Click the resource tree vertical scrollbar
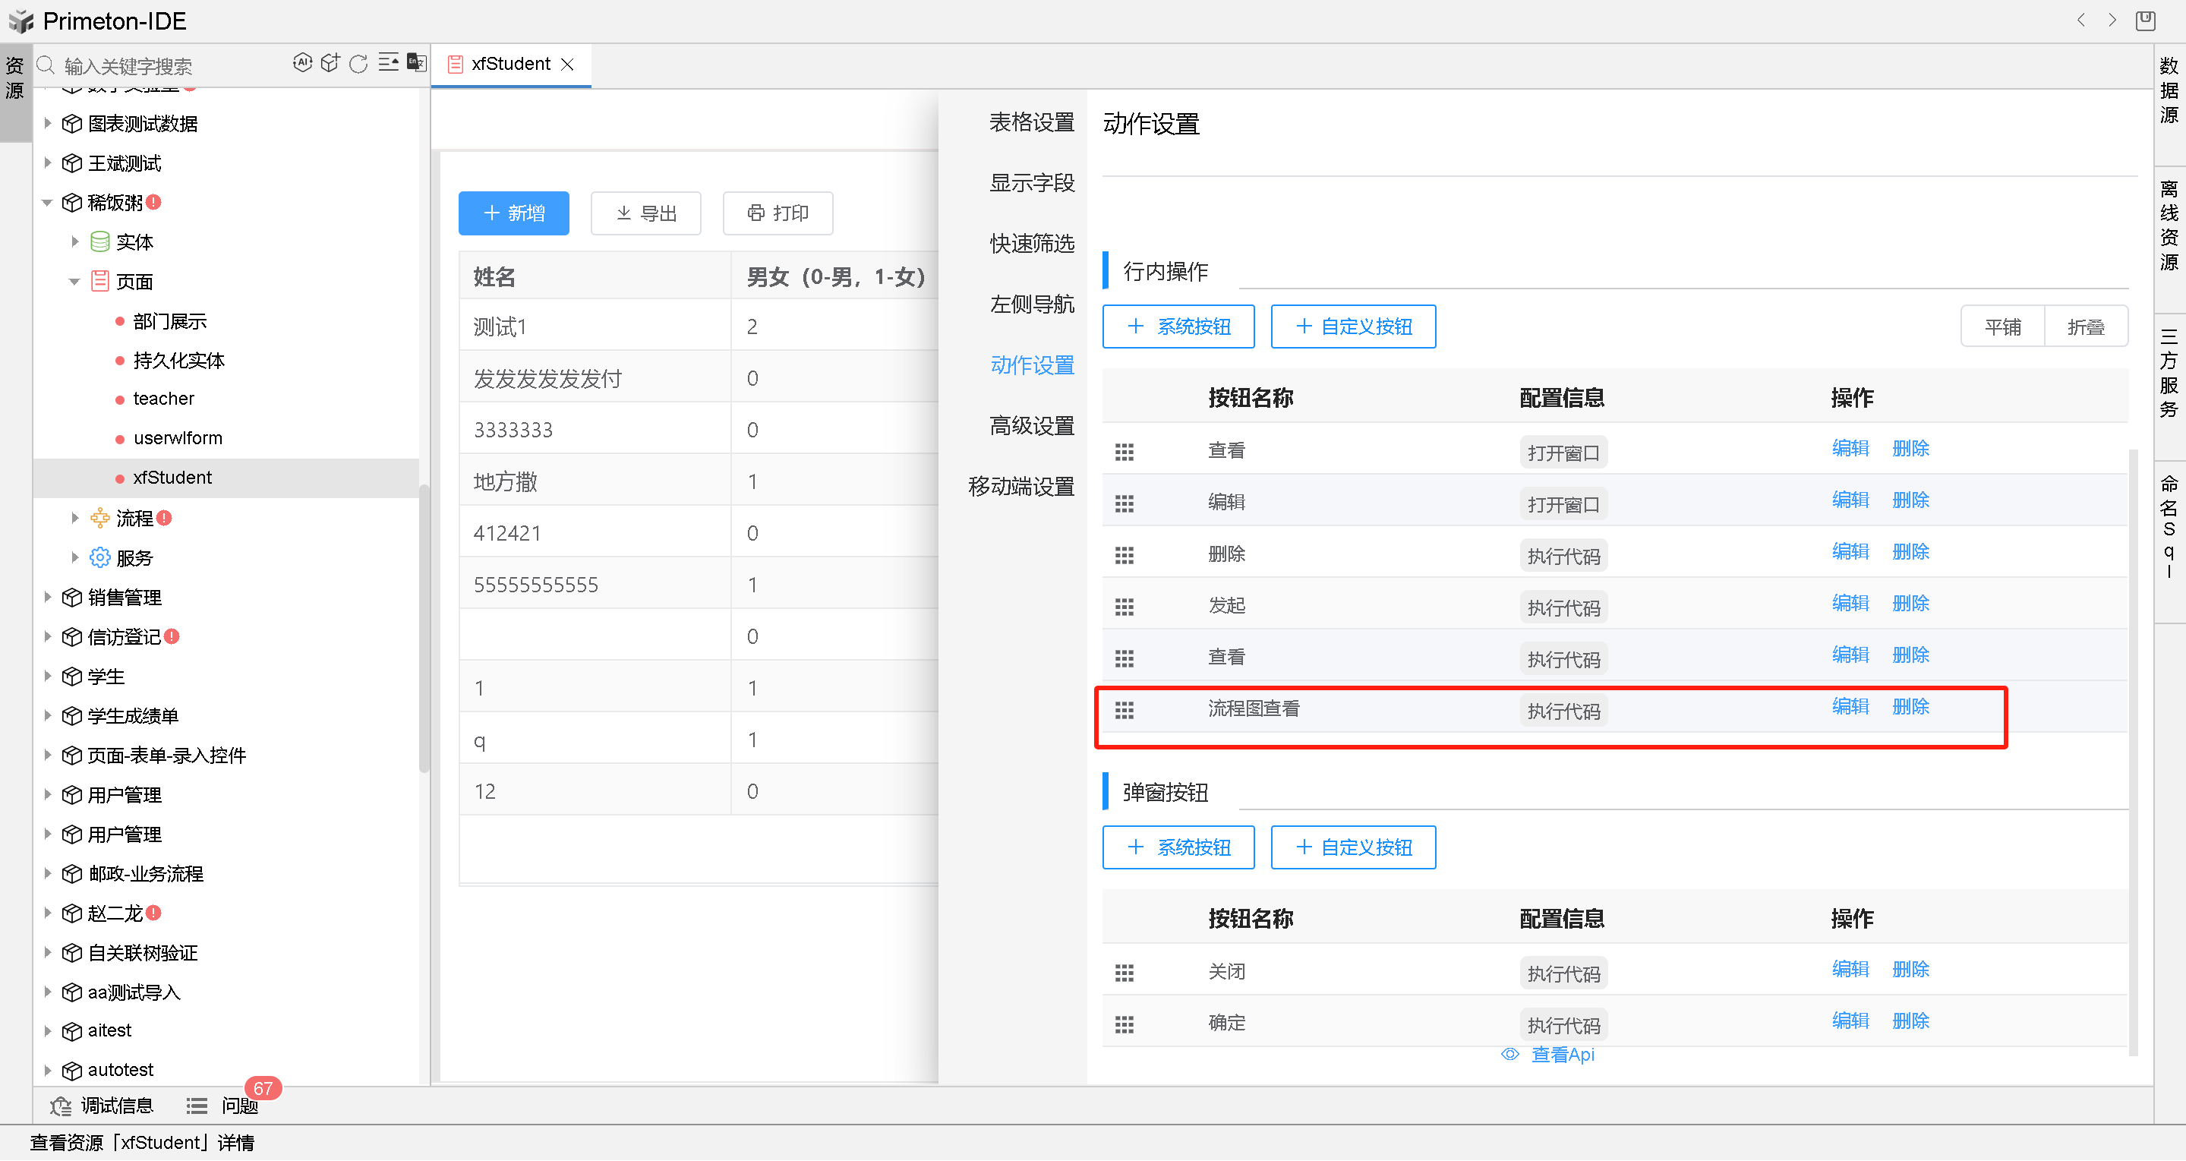Image resolution: width=2186 pixels, height=1161 pixels. [424, 628]
